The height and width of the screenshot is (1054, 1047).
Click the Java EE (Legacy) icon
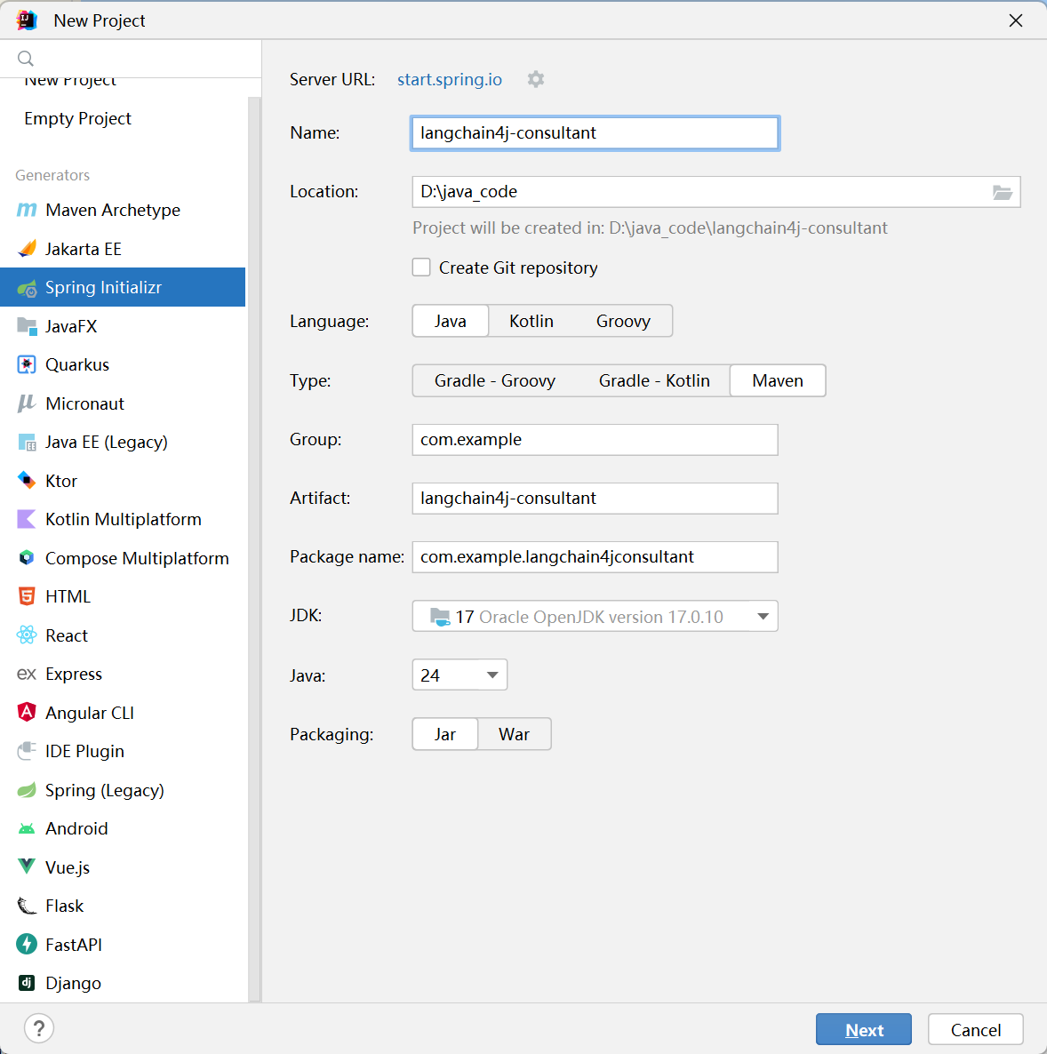pos(27,443)
